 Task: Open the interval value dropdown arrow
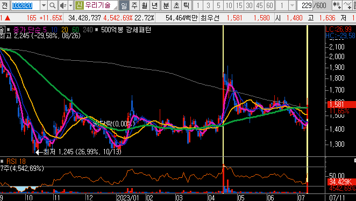(293, 5)
